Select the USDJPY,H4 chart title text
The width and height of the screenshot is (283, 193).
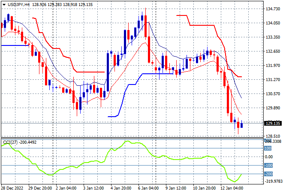[18, 5]
